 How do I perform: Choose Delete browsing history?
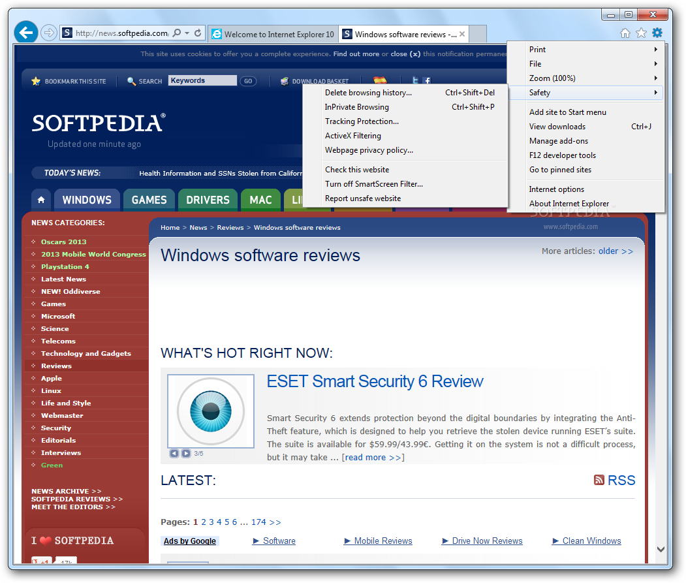pyautogui.click(x=405, y=93)
